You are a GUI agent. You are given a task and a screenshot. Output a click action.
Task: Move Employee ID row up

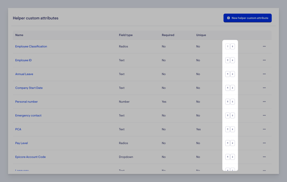[x=228, y=60]
